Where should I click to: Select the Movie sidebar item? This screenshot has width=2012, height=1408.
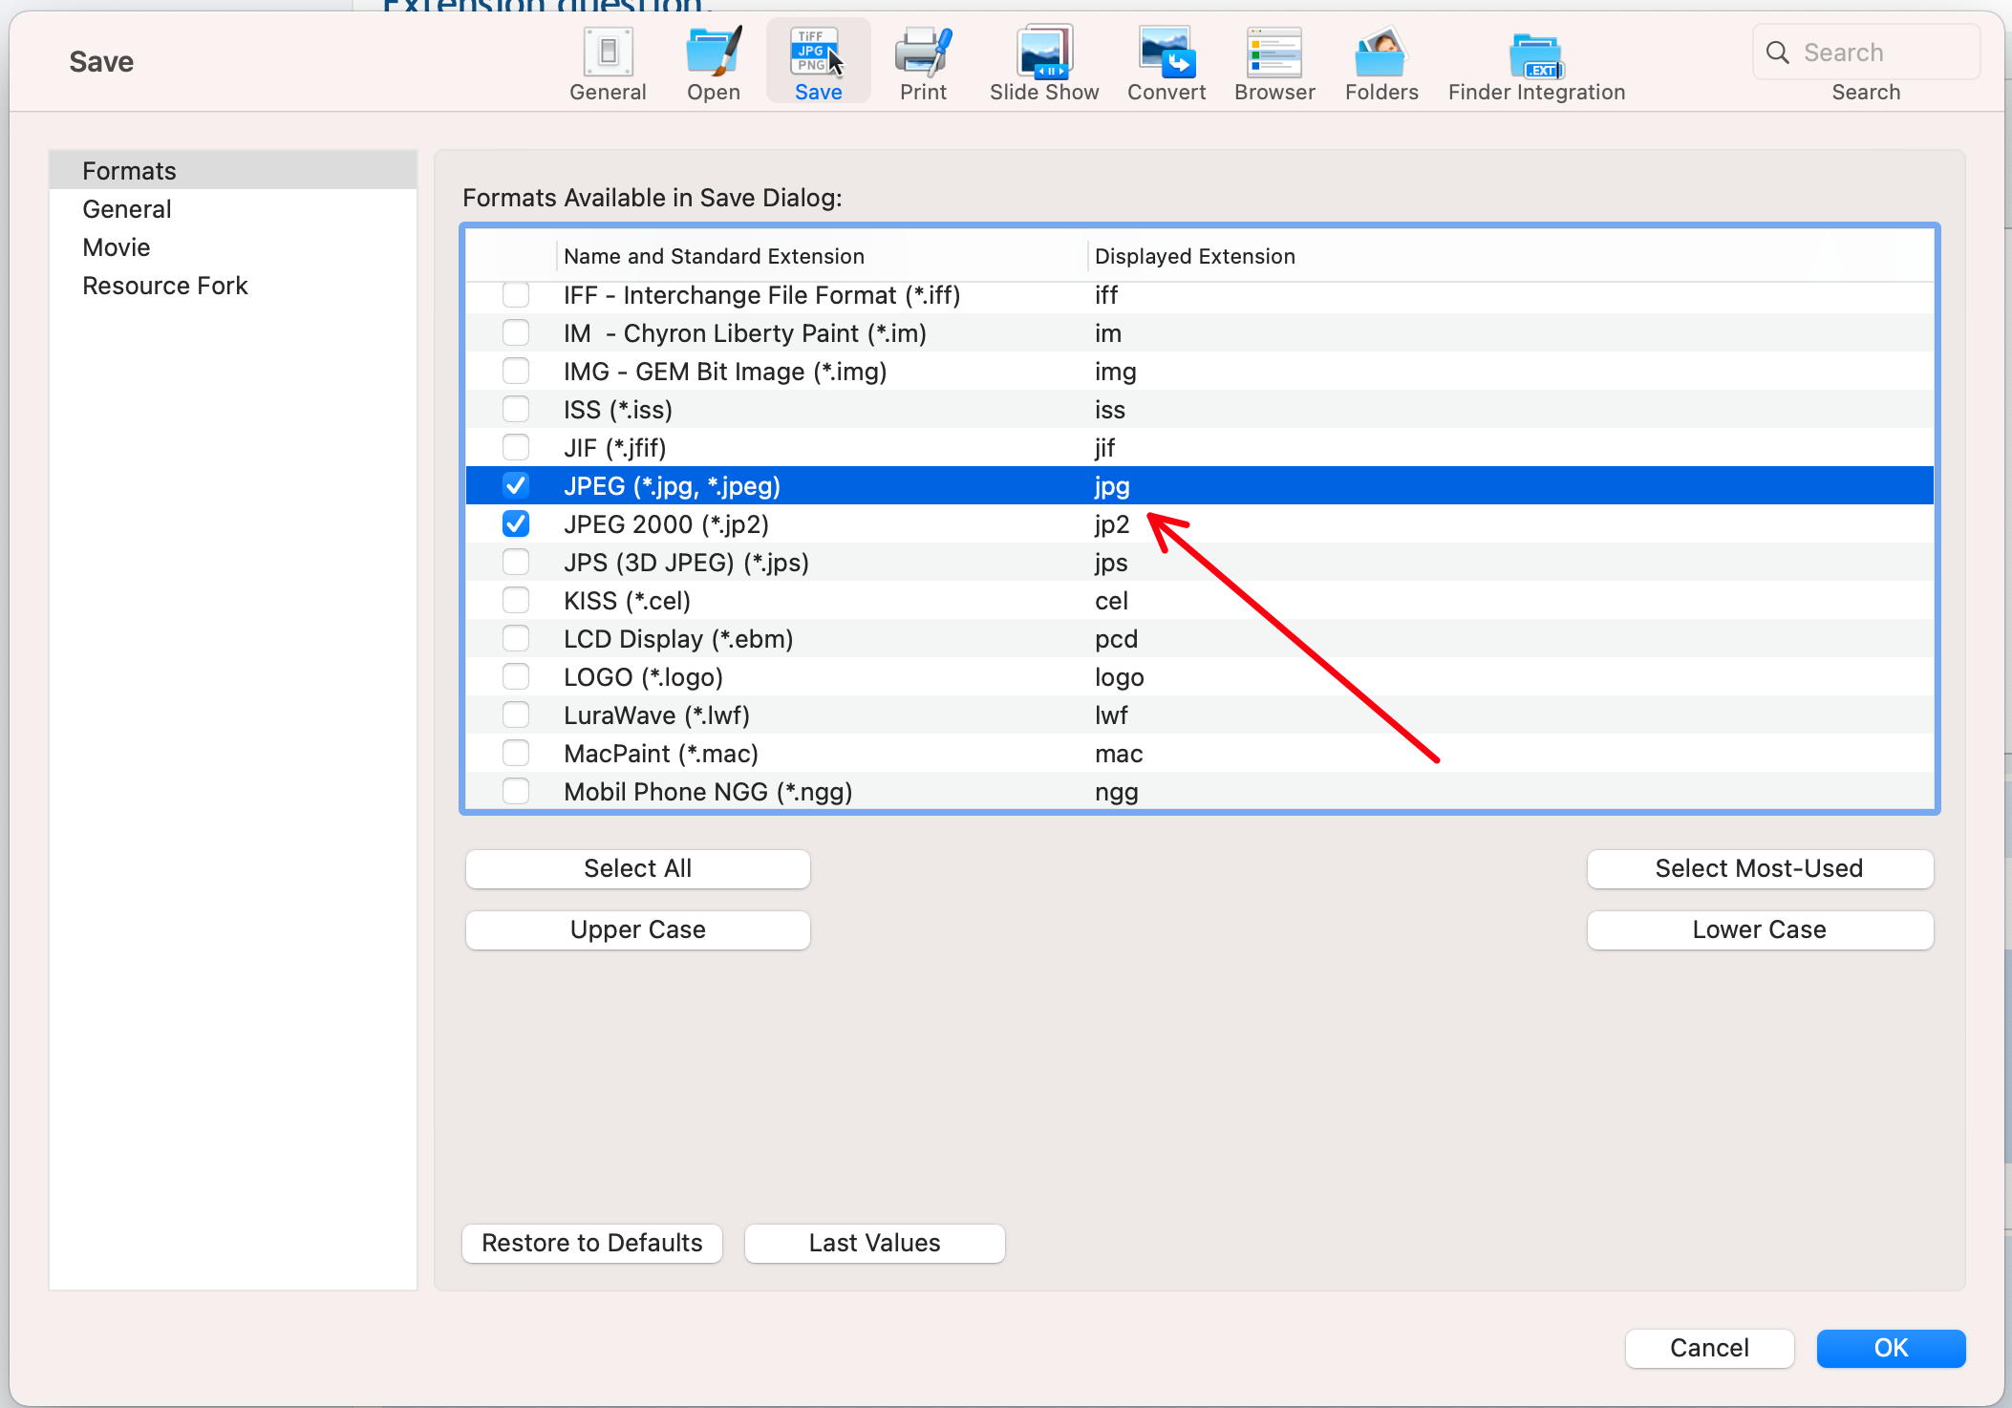click(233, 246)
